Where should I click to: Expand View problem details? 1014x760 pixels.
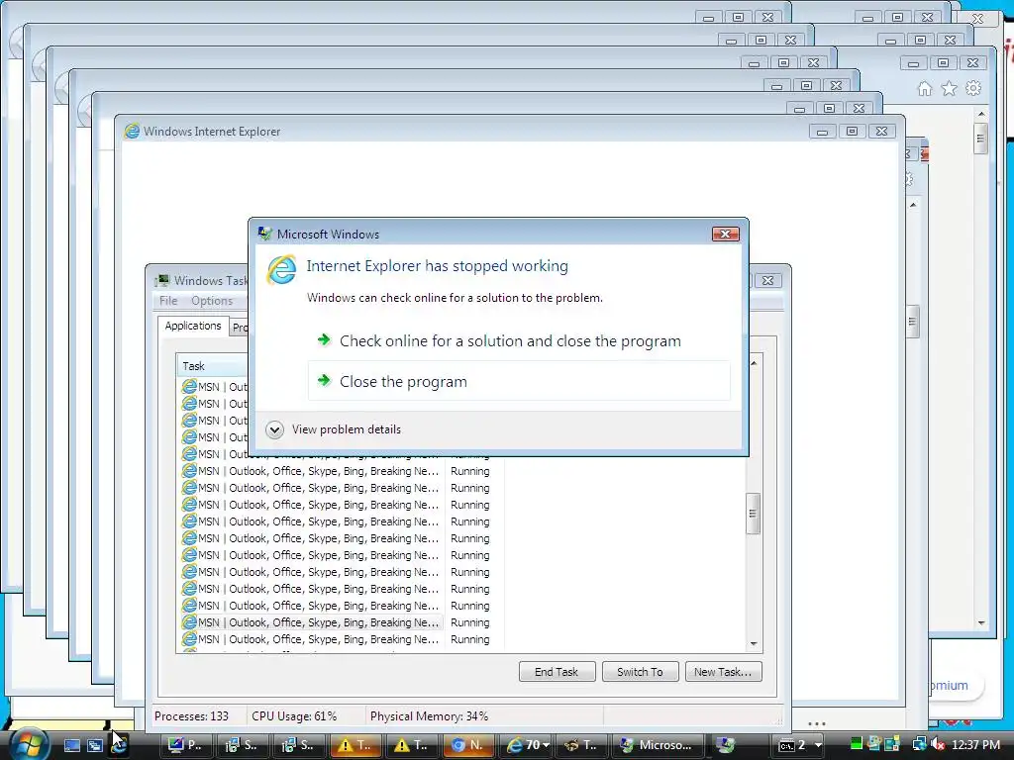(334, 429)
